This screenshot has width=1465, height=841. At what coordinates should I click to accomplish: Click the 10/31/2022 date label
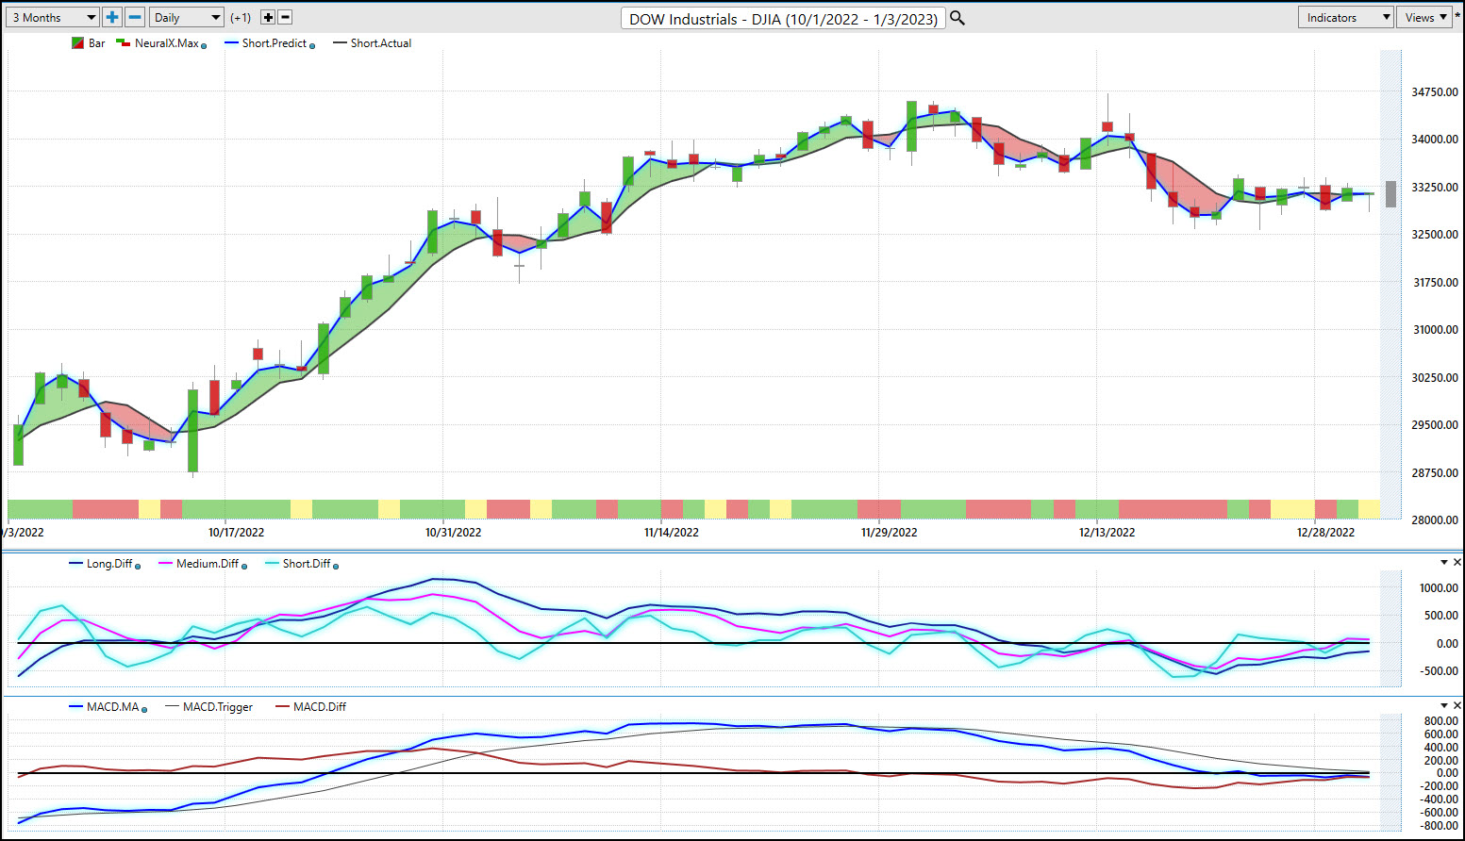pyautogui.click(x=453, y=533)
